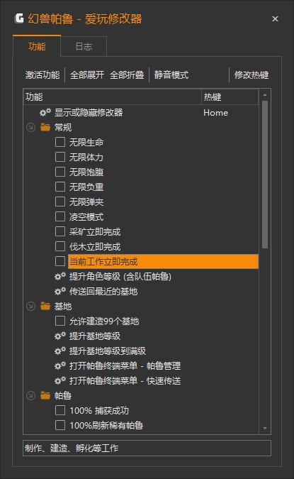The image size is (294, 479).
Task: Click gear icon for 传送回最近的基地
Action: [60, 292]
